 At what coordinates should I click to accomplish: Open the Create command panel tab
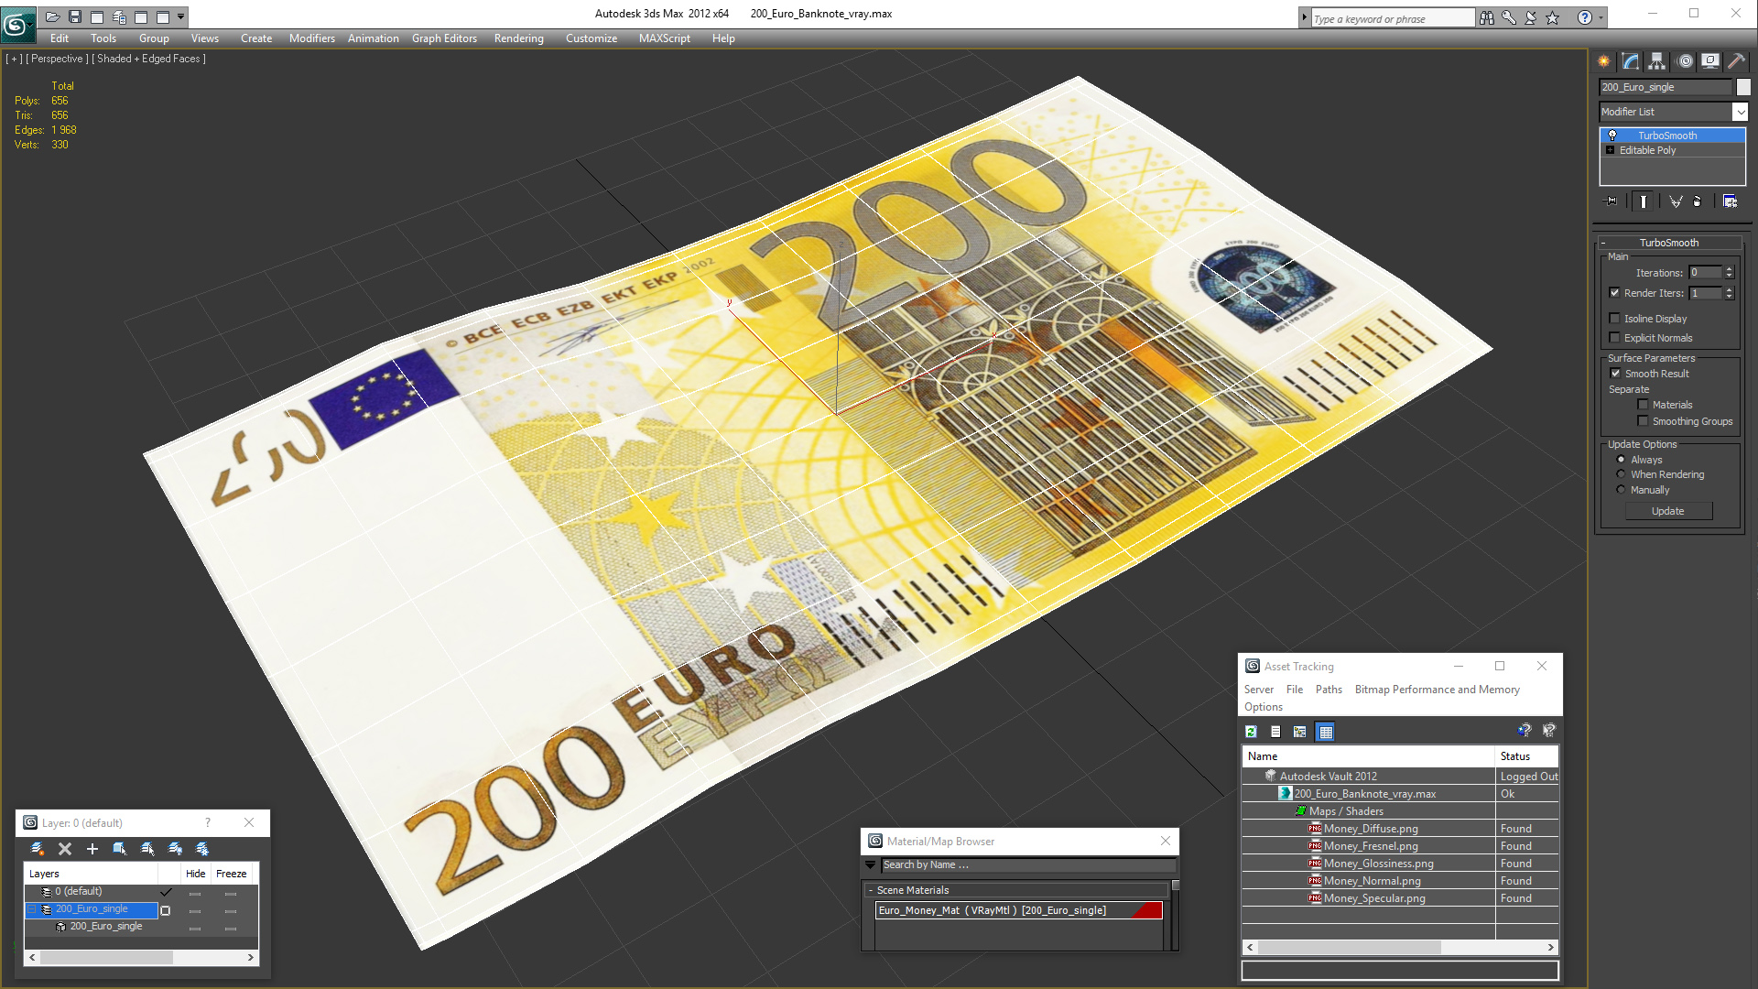point(1604,61)
